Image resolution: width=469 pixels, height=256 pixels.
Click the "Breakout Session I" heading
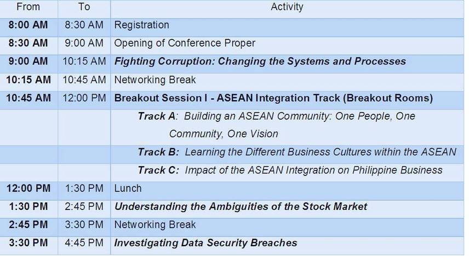273,98
